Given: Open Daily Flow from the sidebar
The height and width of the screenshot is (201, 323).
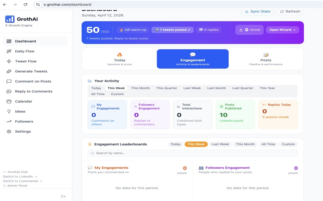Looking at the screenshot, I should click(x=24, y=51).
